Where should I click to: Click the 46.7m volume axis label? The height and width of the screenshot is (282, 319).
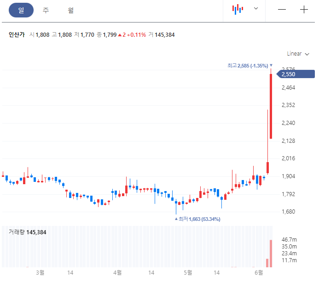289,240
